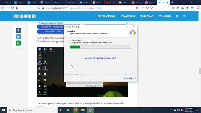Show hidden system tray icons
201x113 pixels.
pos(171,110)
